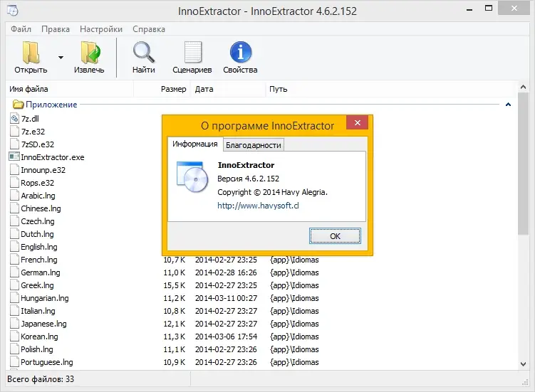Click the Czech.lng file icon

click(14, 221)
